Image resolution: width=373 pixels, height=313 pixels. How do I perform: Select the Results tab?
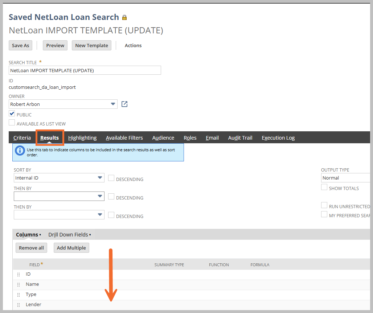[x=49, y=138]
